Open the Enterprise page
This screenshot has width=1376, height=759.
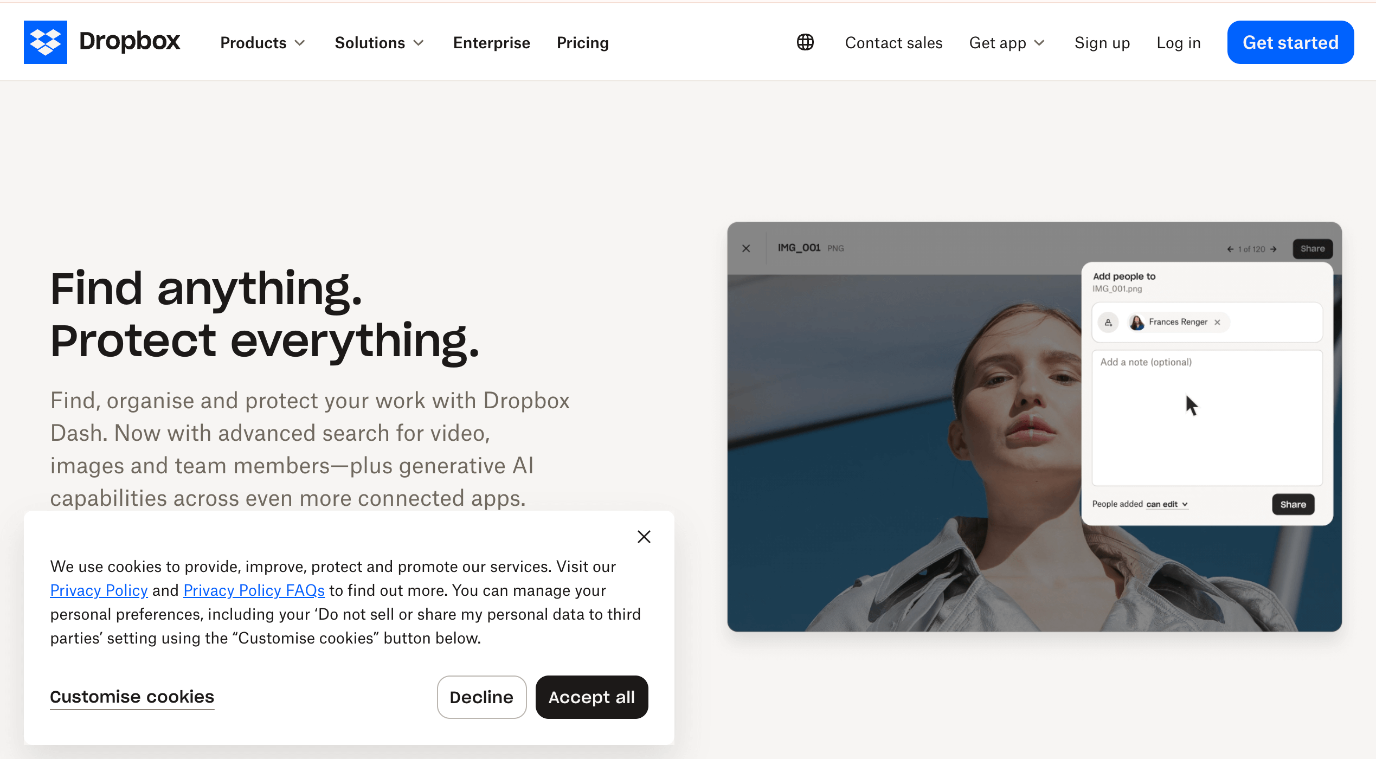pyautogui.click(x=492, y=43)
